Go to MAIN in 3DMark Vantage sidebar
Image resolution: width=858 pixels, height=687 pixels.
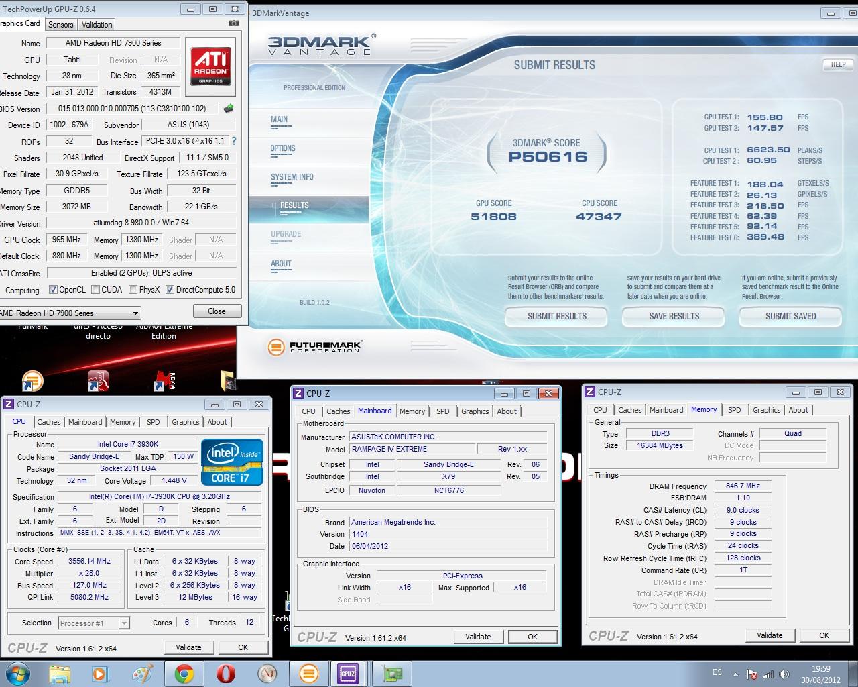click(280, 119)
